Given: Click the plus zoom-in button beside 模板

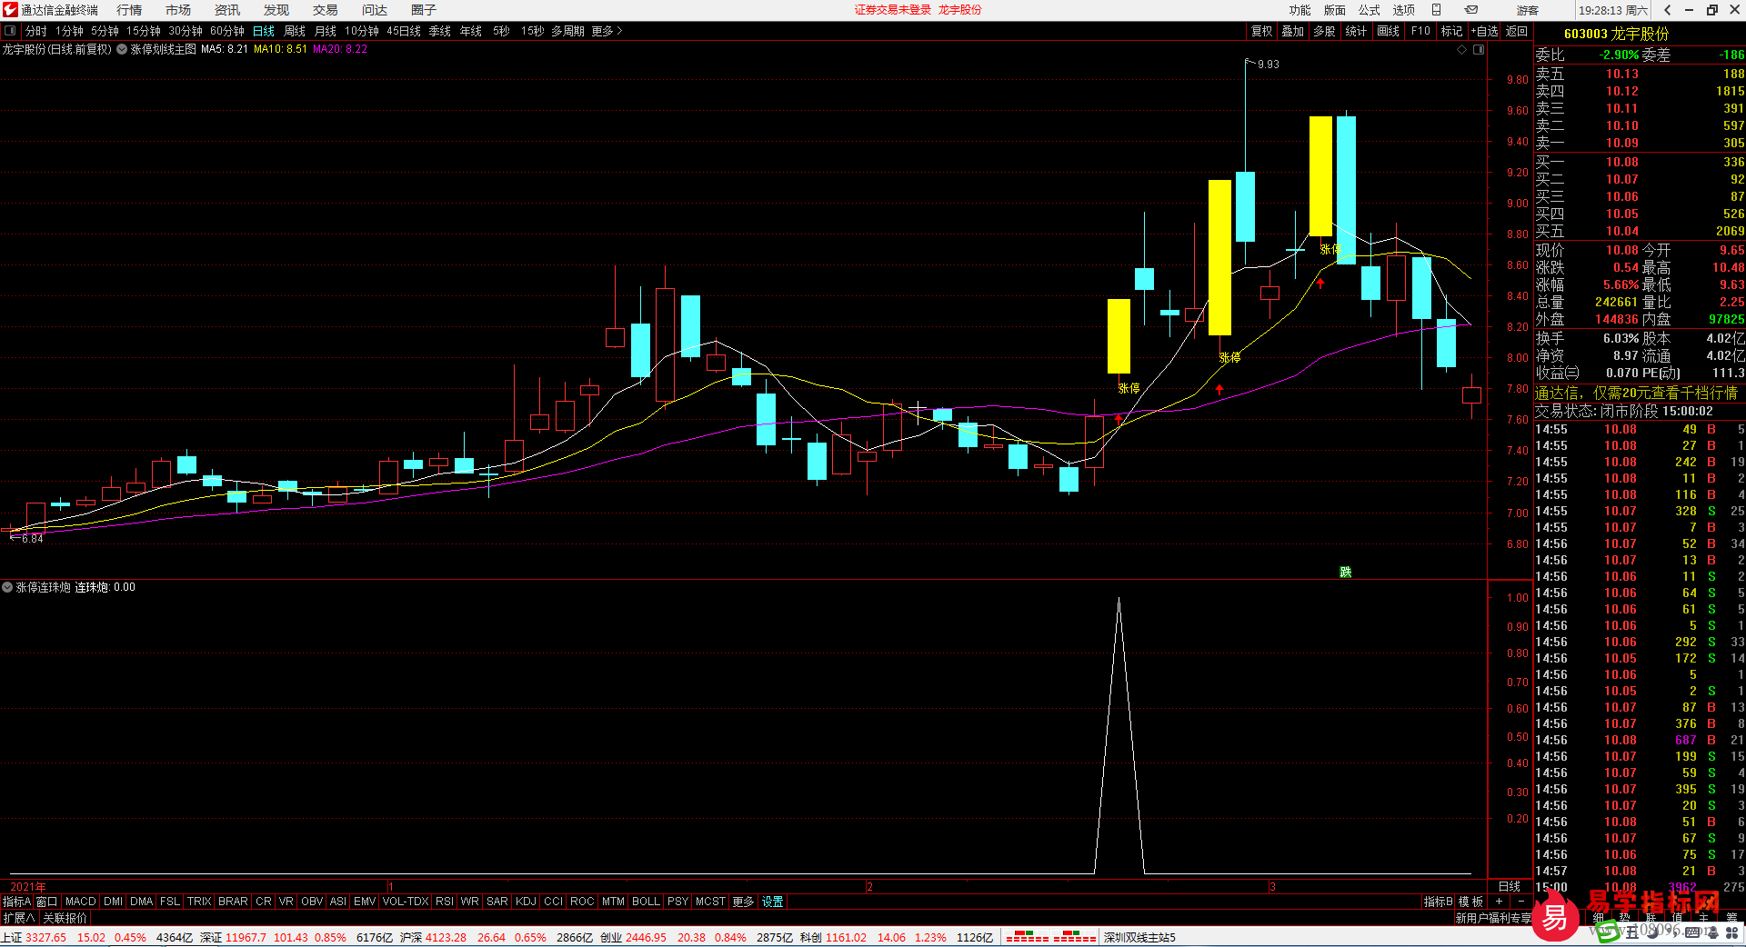Looking at the screenshot, I should point(1499,902).
